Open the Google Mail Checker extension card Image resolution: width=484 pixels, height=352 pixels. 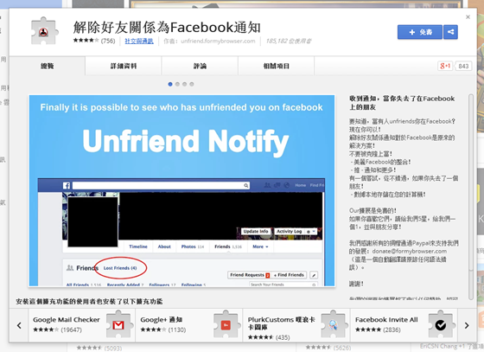[x=82, y=325]
